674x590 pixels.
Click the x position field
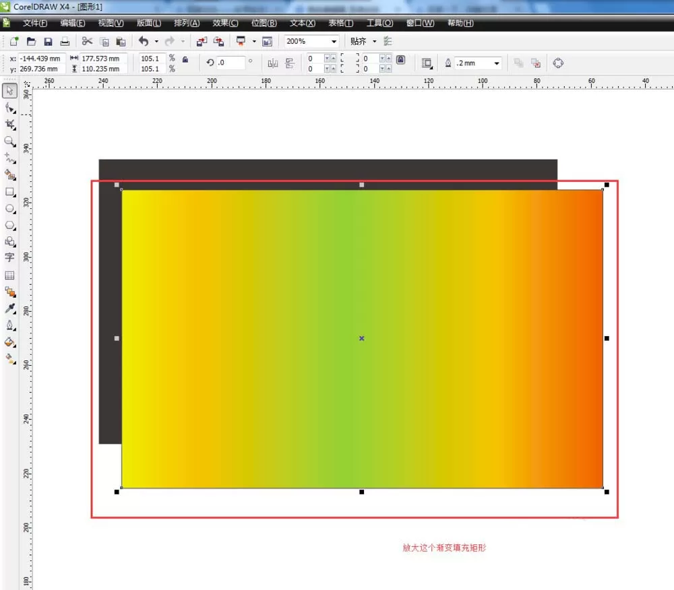(x=42, y=59)
